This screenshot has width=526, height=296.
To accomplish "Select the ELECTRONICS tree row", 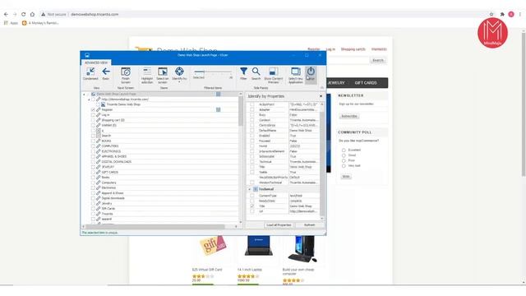I will coord(111,151).
